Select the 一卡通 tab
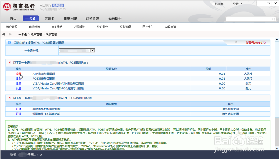279x159 pixels. (30, 18)
